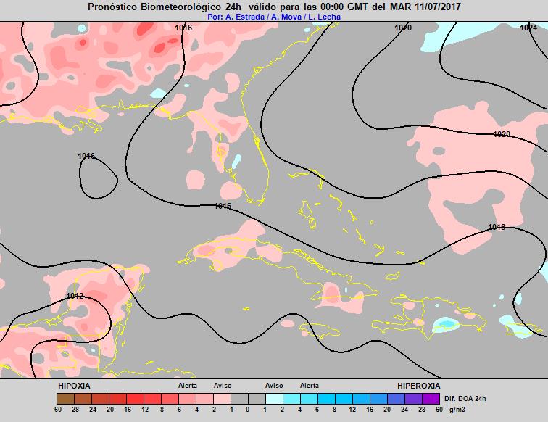Click the small closed 1016 isobar loop in the Gulf
548x422 pixels.
click(98, 178)
